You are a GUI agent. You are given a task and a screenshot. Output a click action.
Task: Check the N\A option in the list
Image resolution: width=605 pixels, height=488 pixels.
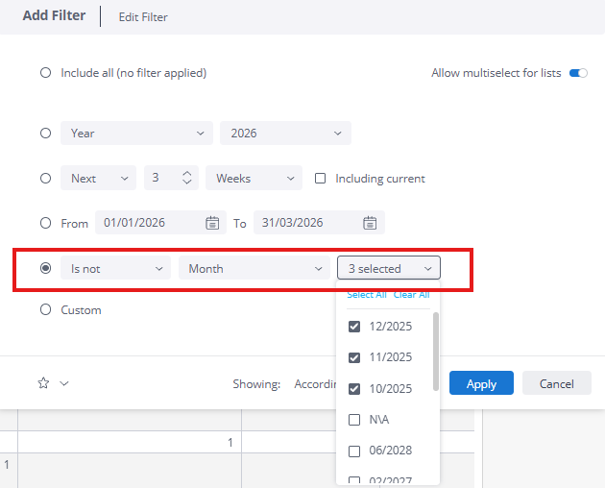354,420
